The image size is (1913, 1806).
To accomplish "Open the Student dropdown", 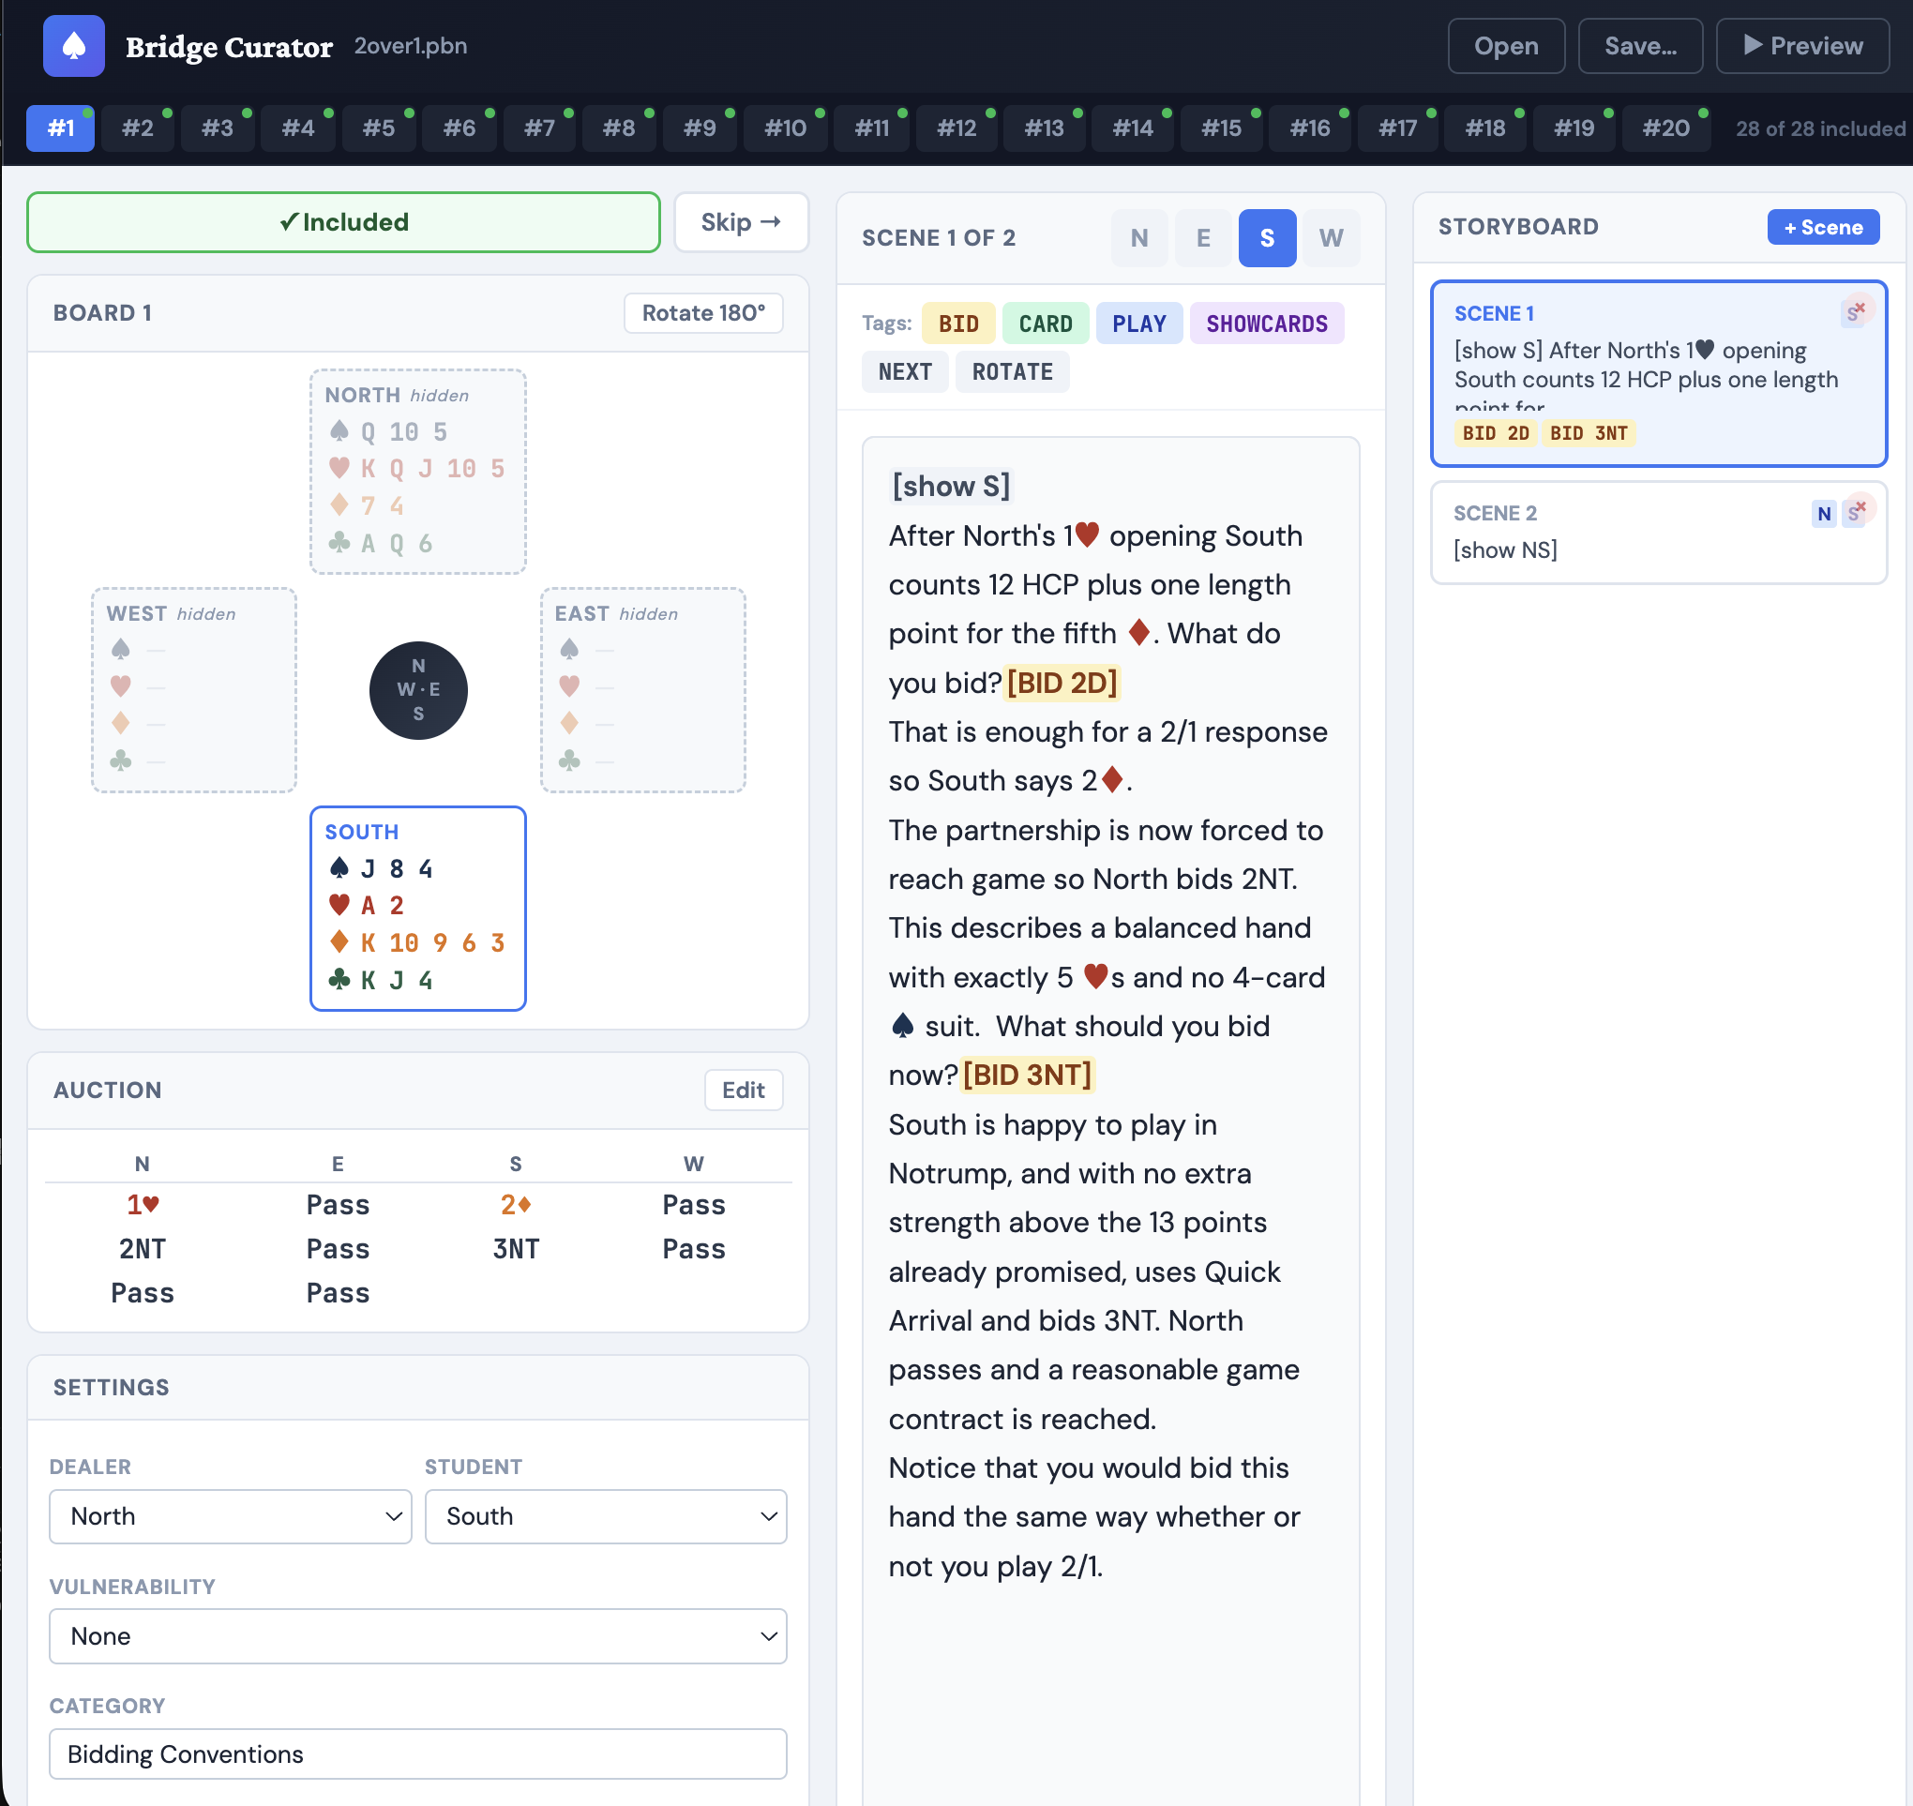I will 606,1516.
